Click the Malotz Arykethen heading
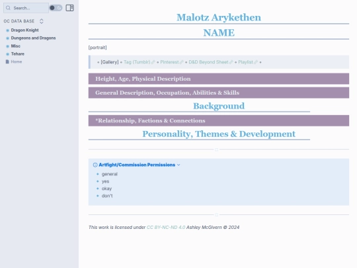Screen dimensions: 357x268 point(219,18)
